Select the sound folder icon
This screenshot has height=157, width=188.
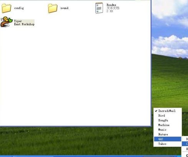click(53, 8)
